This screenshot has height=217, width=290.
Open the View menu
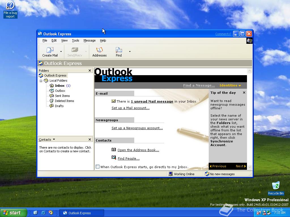pyautogui.click(x=64, y=40)
